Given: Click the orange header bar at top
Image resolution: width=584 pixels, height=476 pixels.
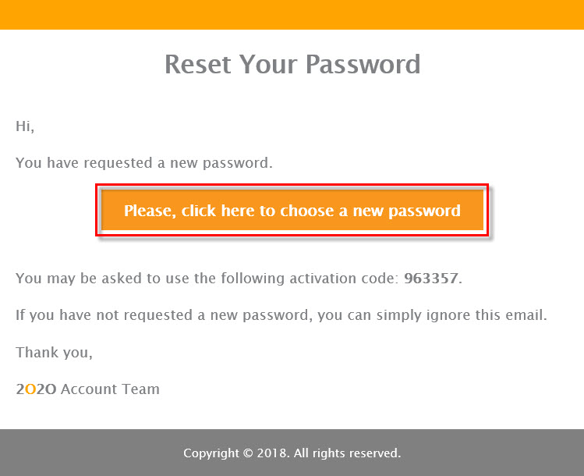Looking at the screenshot, I should pos(292,14).
